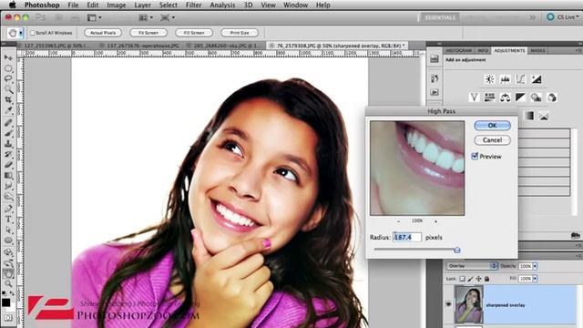Click the Fit Screen button

click(148, 33)
